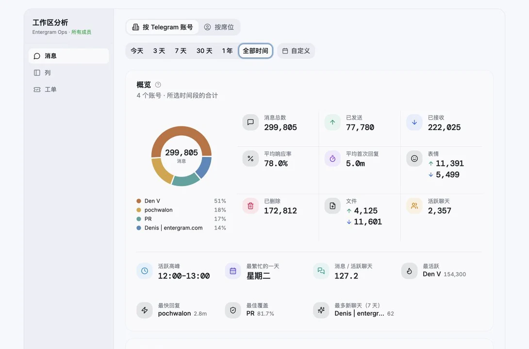Click the 最活跃 value Den V 154,300
Image resolution: width=529 pixels, height=349 pixels.
point(445,274)
